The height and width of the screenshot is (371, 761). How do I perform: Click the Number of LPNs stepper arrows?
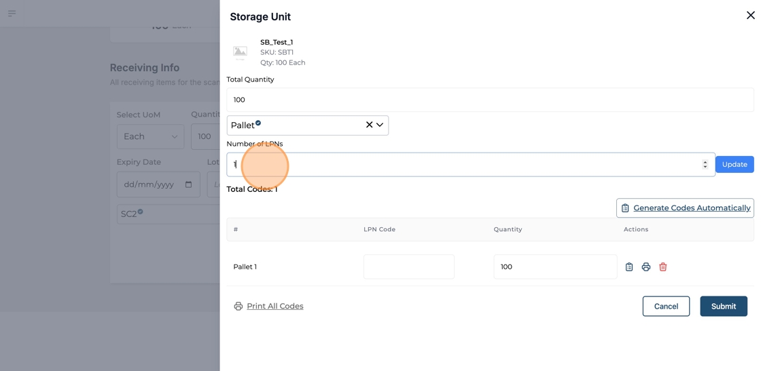(705, 165)
